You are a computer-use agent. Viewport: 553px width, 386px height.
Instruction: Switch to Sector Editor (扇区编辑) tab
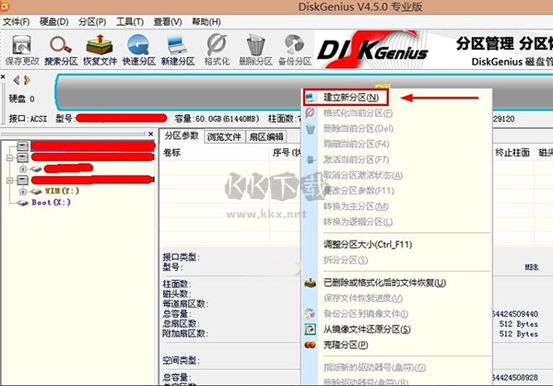pos(266,136)
